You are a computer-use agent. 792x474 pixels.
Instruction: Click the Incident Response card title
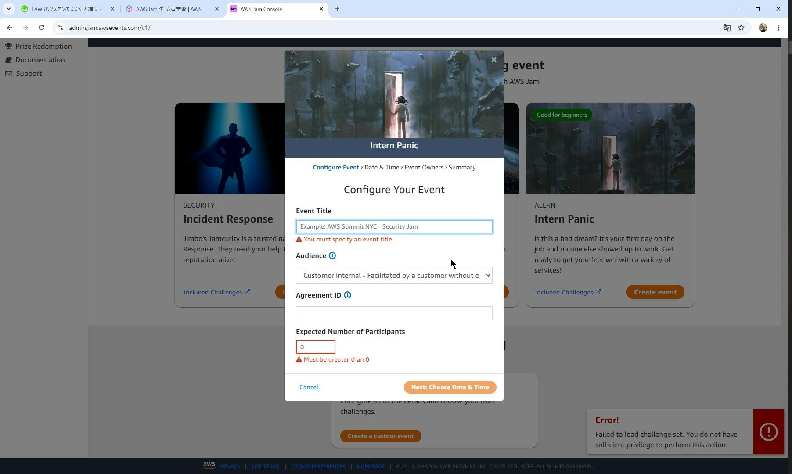[x=228, y=219]
